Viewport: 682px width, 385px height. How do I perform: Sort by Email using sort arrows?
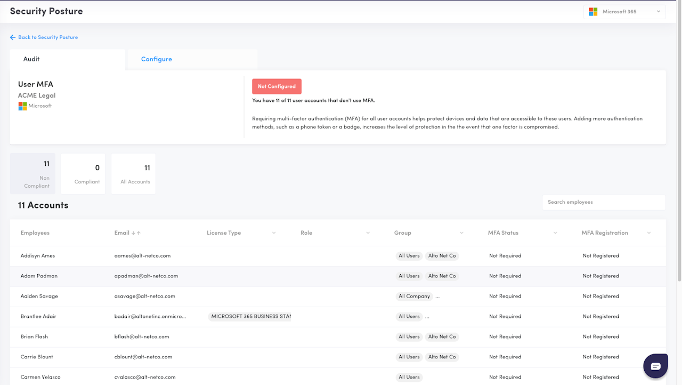pyautogui.click(x=136, y=233)
